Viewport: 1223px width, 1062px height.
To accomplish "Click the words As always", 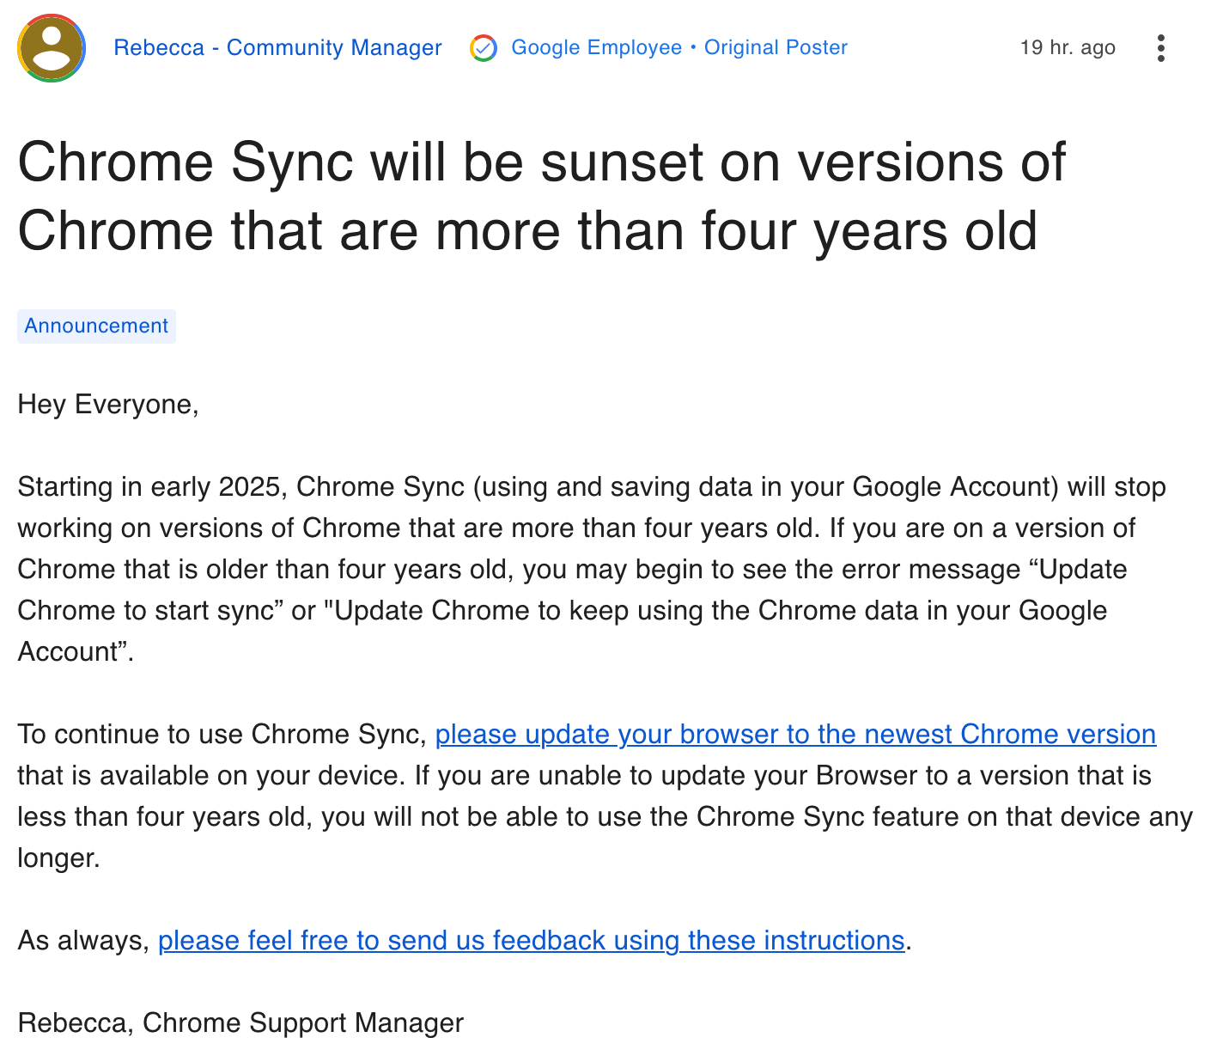I will (x=84, y=941).
